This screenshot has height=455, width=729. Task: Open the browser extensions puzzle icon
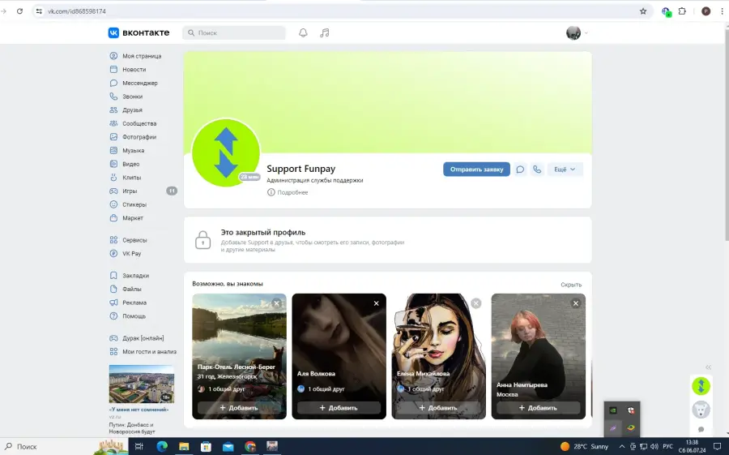(682, 11)
